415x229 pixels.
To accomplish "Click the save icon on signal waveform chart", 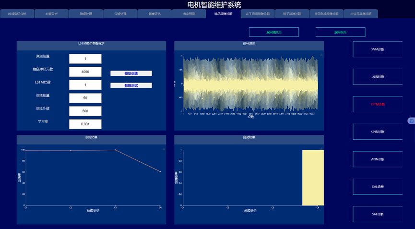I will pyautogui.click(x=321, y=55).
